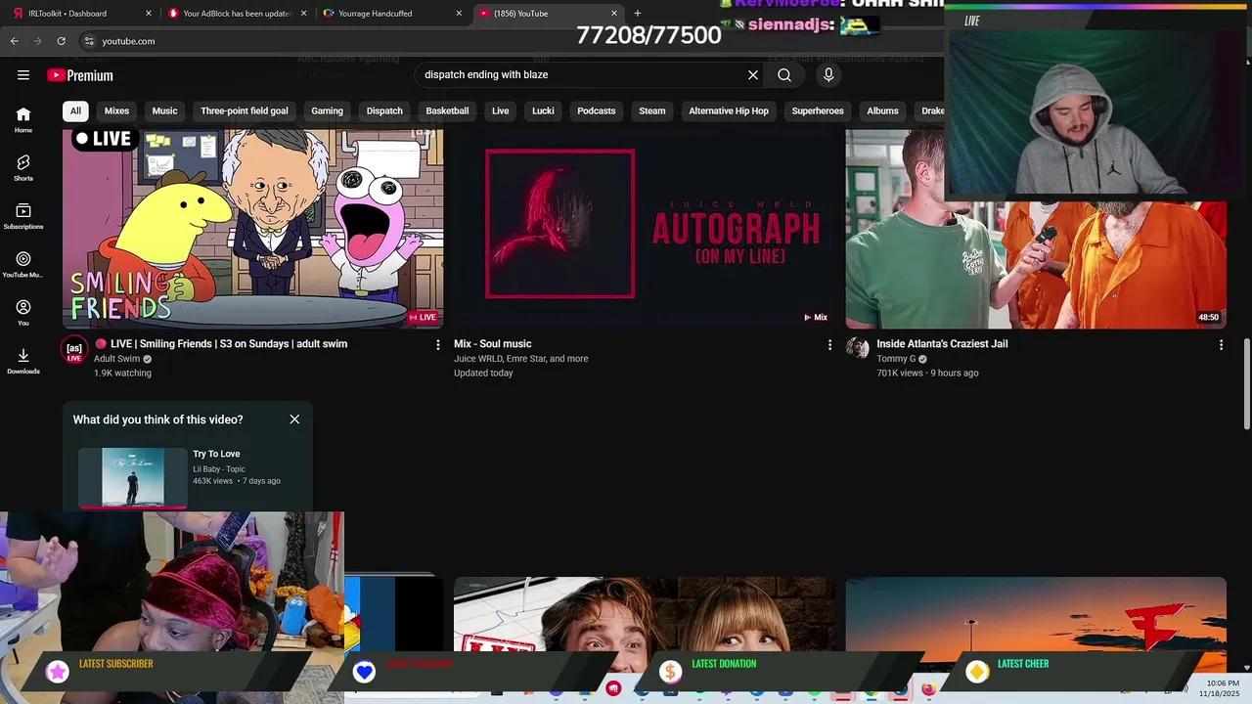Open Shorts from the sidebar
Screen dimensions: 1252x704
click(x=23, y=167)
